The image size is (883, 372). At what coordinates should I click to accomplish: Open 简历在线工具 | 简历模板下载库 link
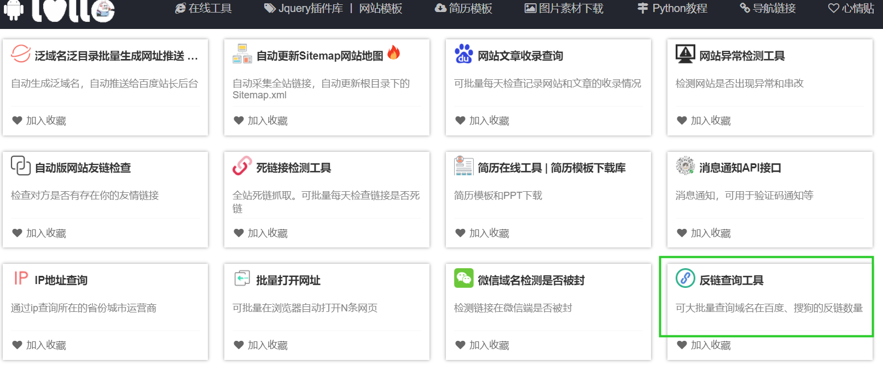551,168
